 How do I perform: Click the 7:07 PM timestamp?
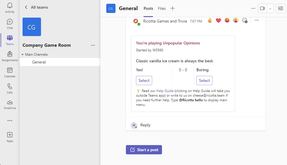coord(196,21)
